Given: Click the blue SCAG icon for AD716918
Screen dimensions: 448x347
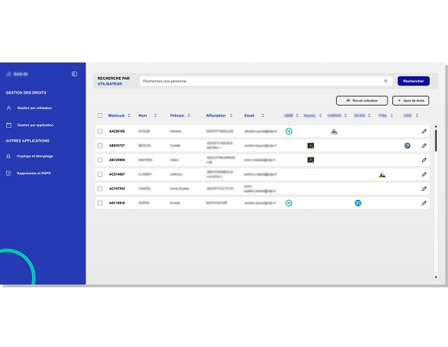Looking at the screenshot, I should pos(358,203).
